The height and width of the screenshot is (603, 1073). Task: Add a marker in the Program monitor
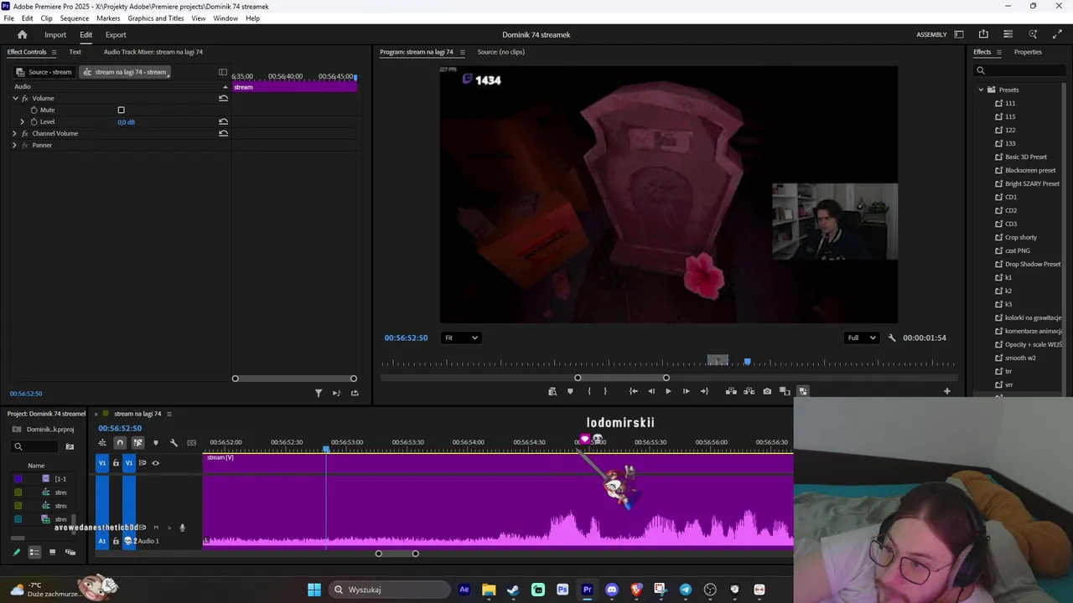(570, 391)
